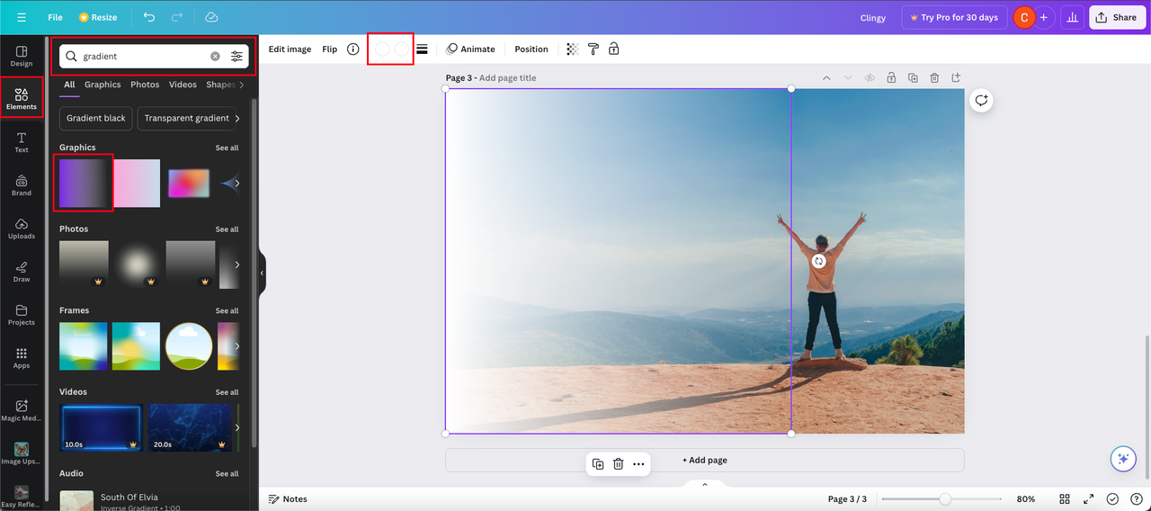This screenshot has height=511, width=1151.
Task: Open the Text sidebar panel
Action: 22,142
